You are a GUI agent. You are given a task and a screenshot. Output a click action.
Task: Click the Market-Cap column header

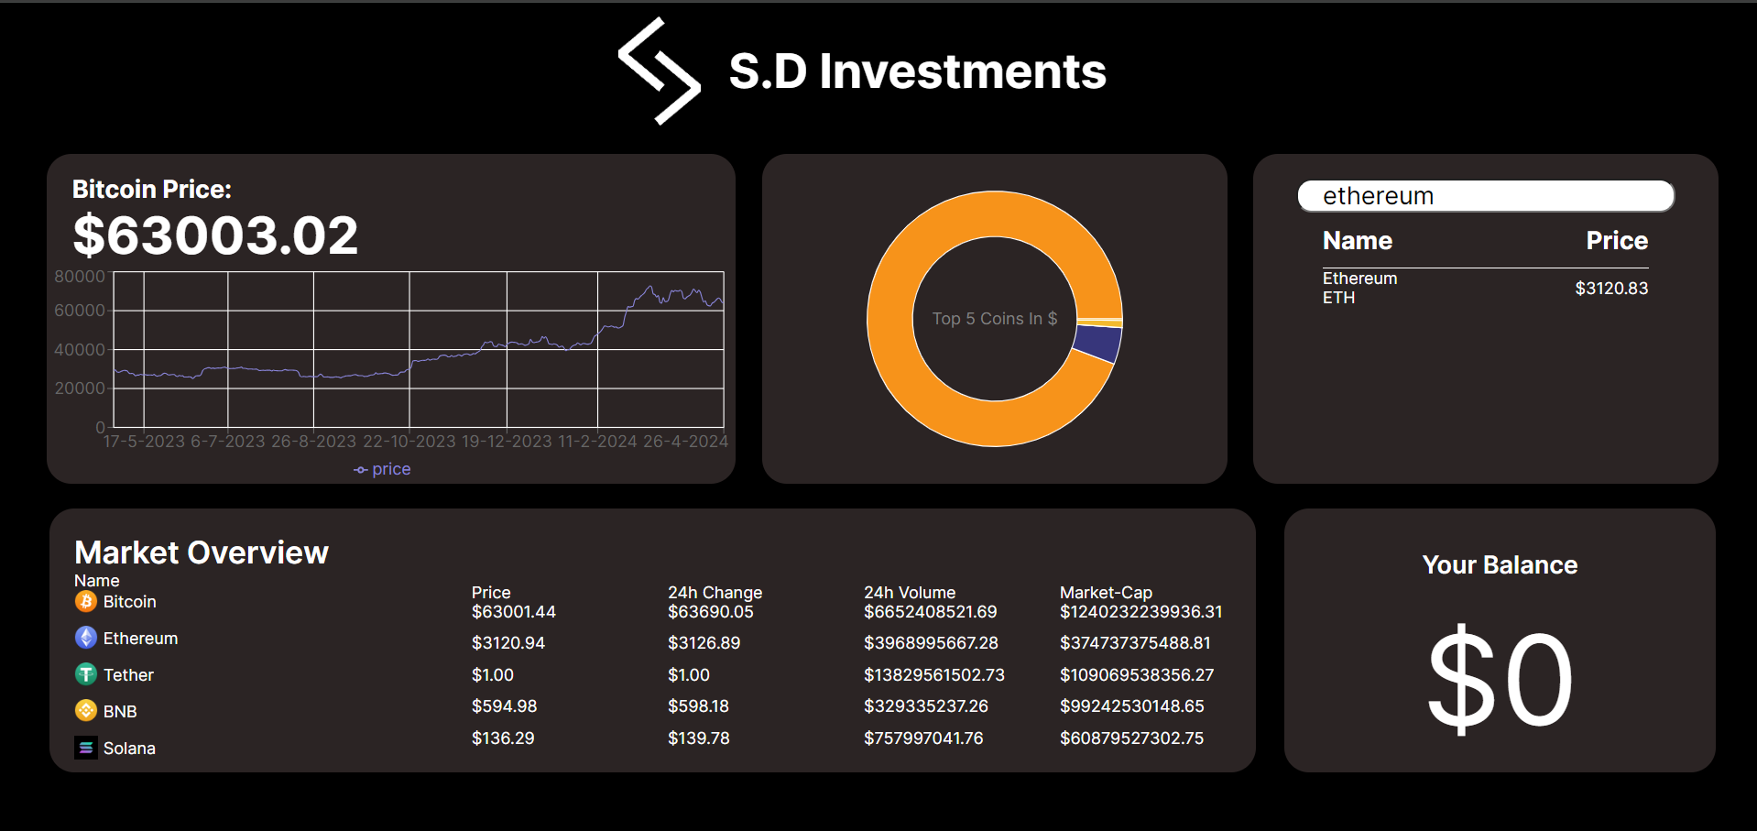coord(1106,593)
